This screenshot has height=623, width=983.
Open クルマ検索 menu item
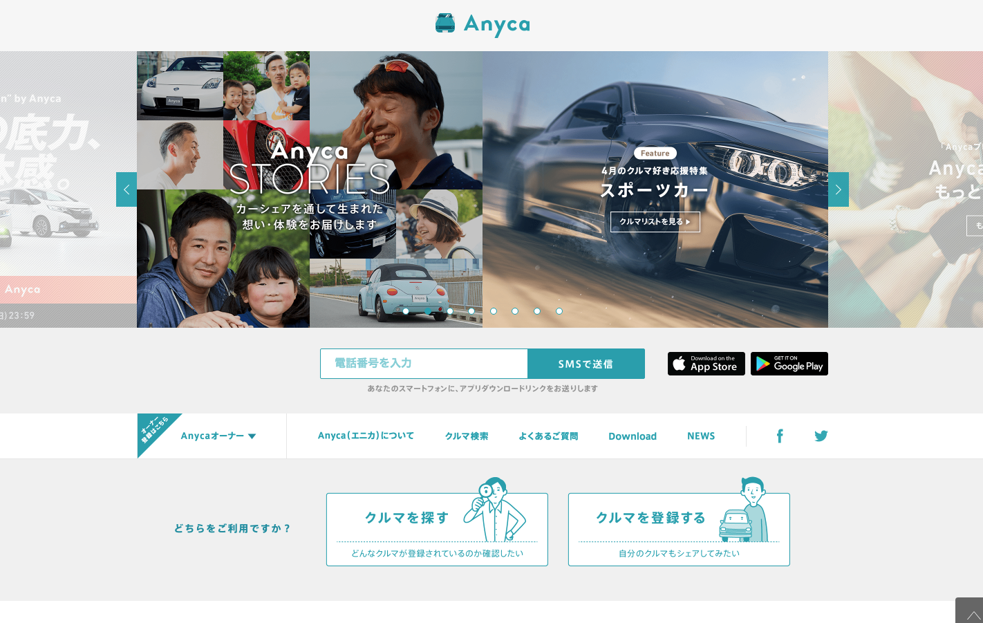pos(467,436)
